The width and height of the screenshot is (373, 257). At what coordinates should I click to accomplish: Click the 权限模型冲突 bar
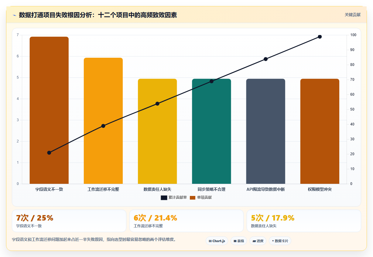(320, 131)
